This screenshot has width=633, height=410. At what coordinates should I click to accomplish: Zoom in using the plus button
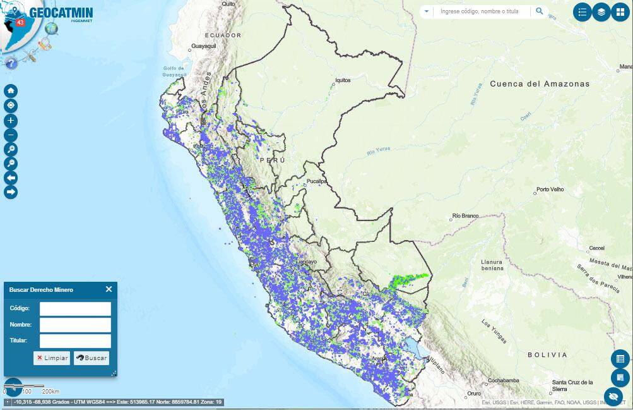coord(10,121)
